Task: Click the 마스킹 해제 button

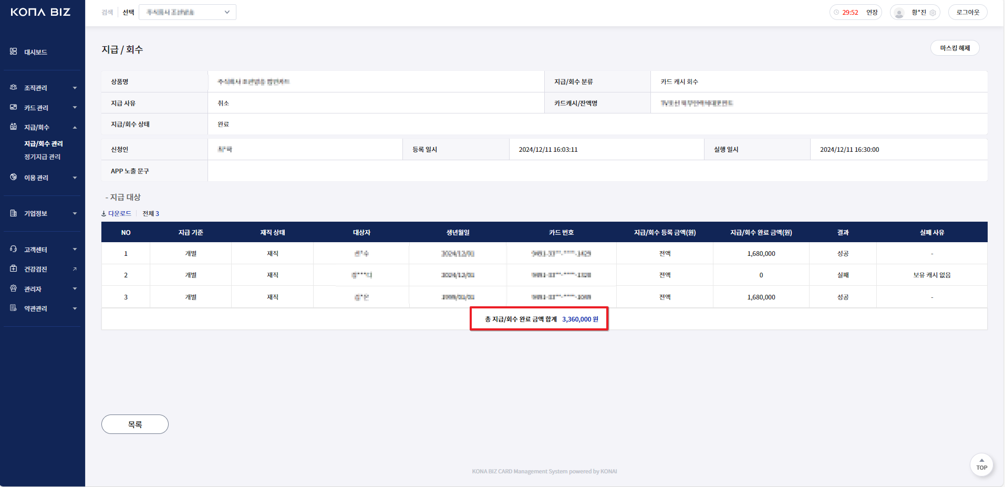Action: (955, 48)
